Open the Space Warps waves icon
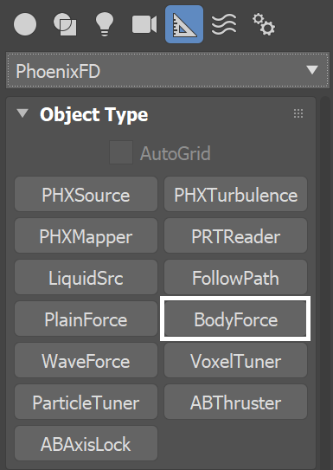 [224, 24]
